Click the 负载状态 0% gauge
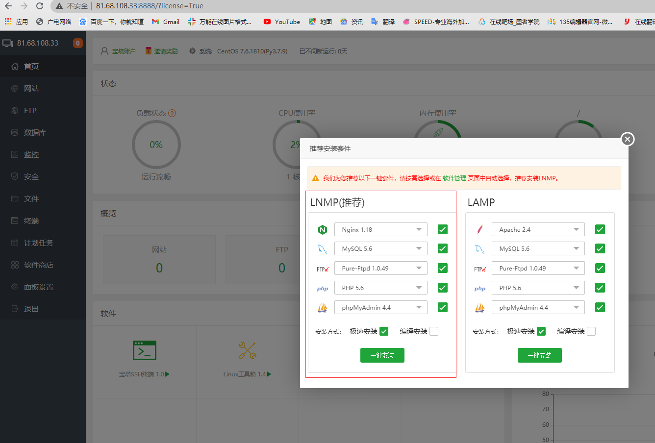The image size is (655, 443). pyautogui.click(x=156, y=145)
